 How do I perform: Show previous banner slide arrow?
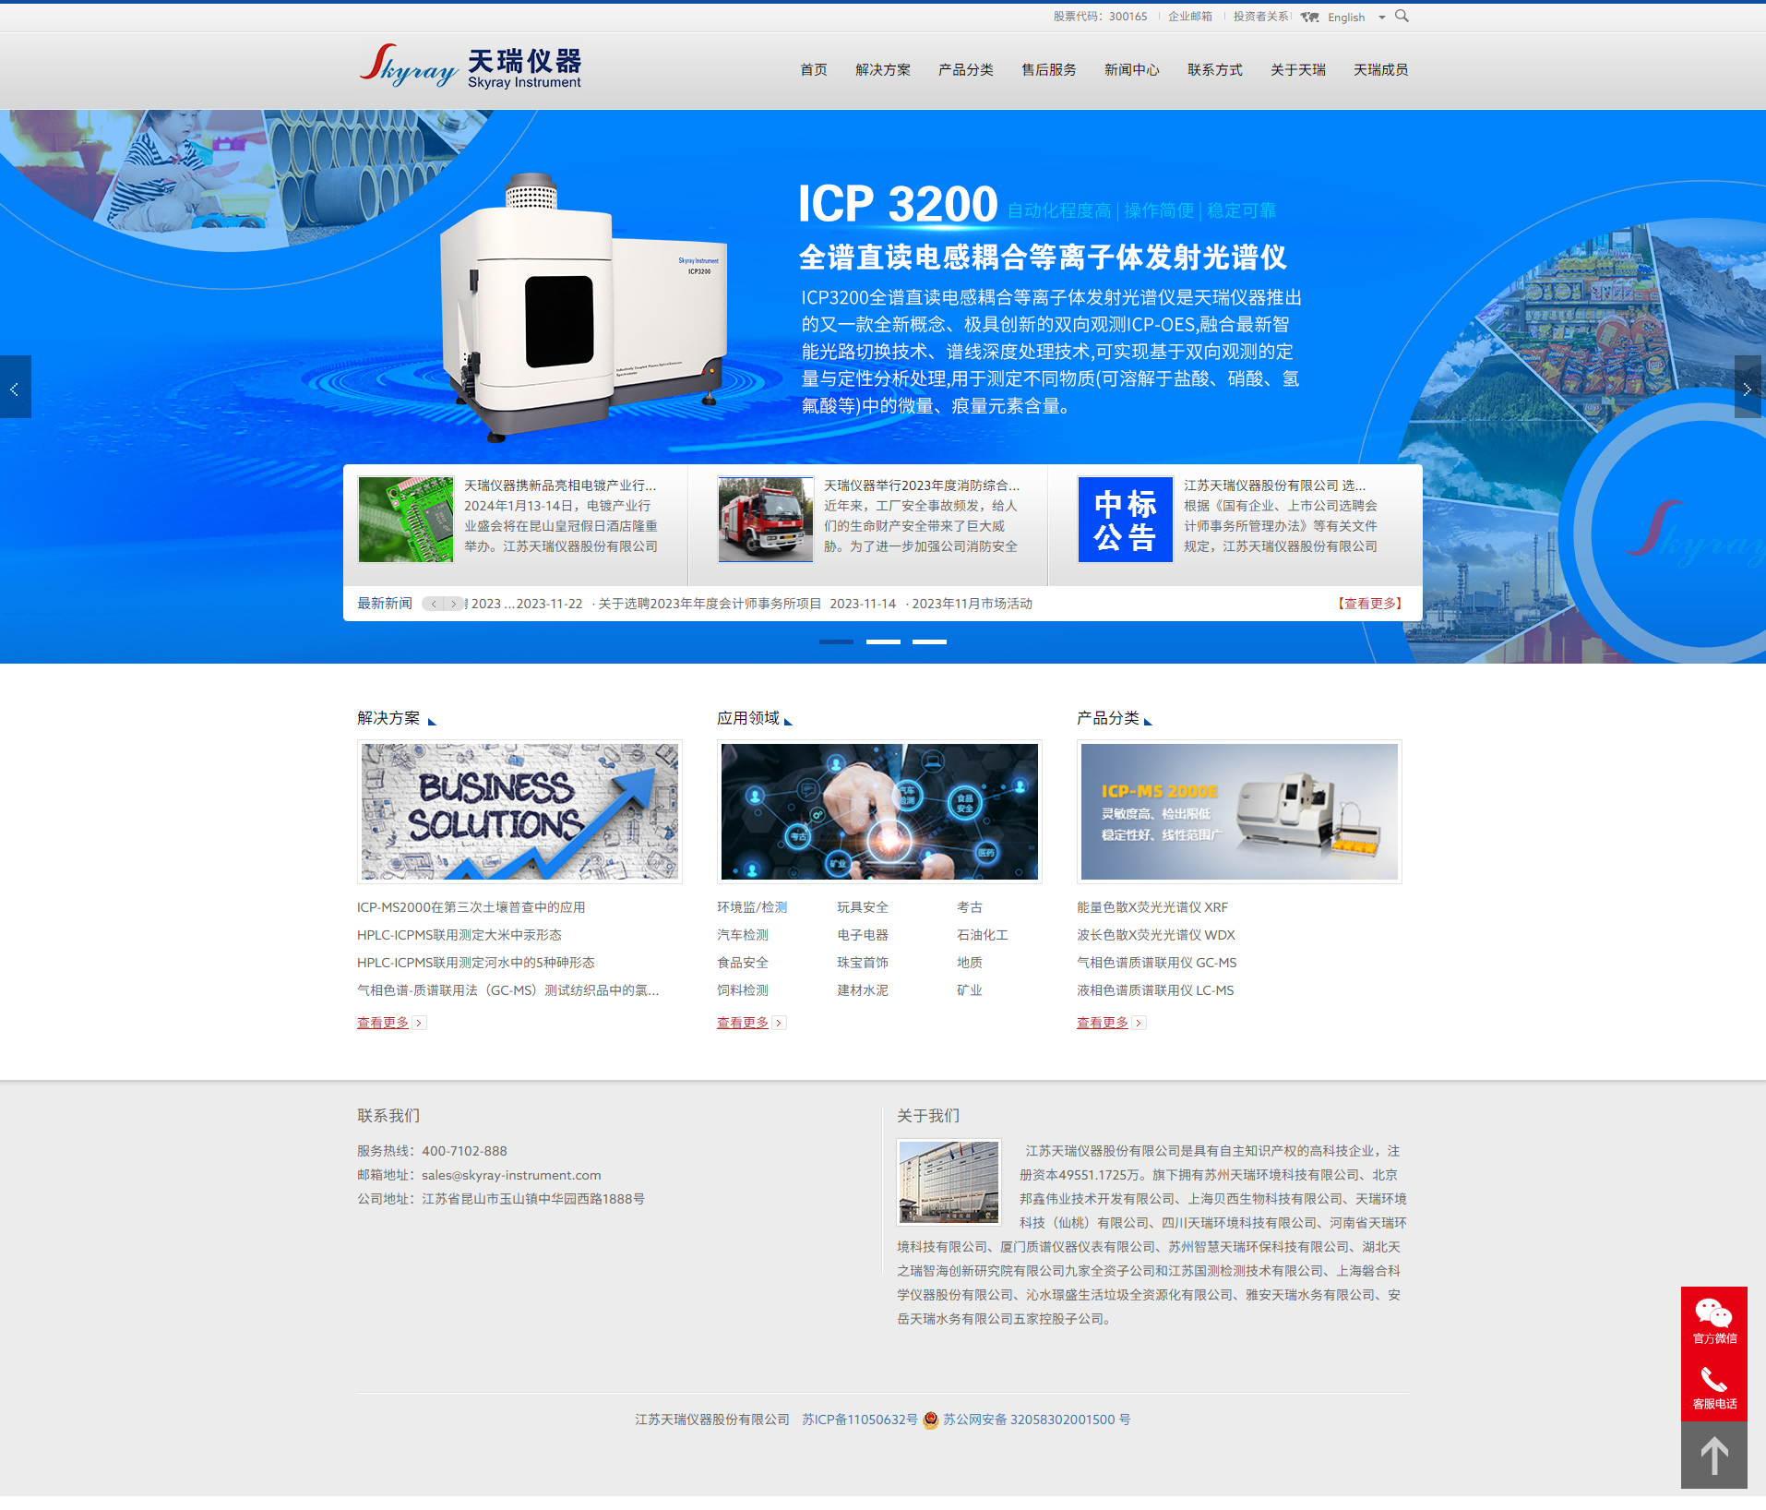[15, 388]
